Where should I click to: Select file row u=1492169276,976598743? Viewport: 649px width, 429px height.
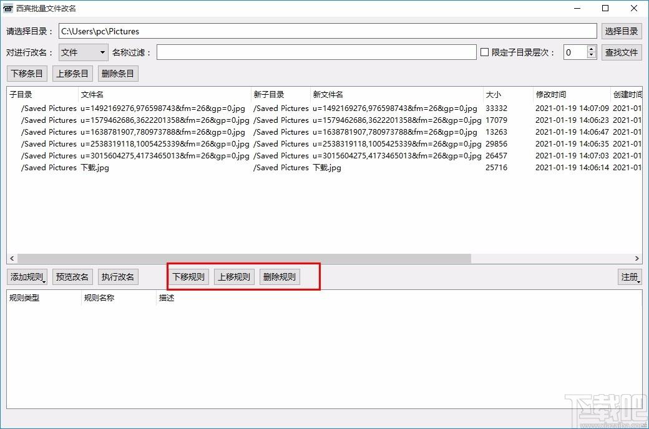(x=324, y=108)
